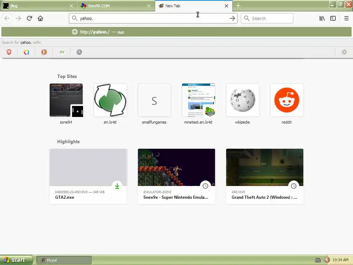Open a new tab with the plus button

click(238, 6)
